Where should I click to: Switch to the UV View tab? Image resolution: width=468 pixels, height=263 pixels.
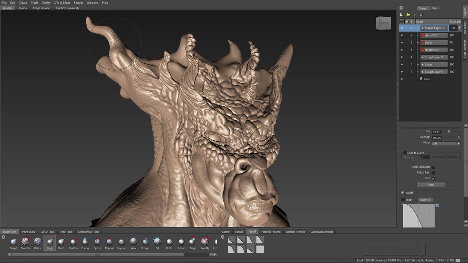22,8
